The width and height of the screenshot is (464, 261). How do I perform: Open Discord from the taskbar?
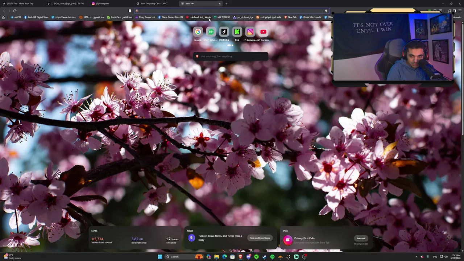click(x=248, y=257)
